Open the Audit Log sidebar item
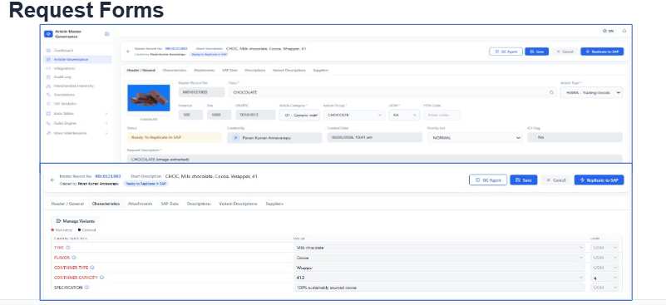Viewport: 666px width, 305px height. [62, 77]
